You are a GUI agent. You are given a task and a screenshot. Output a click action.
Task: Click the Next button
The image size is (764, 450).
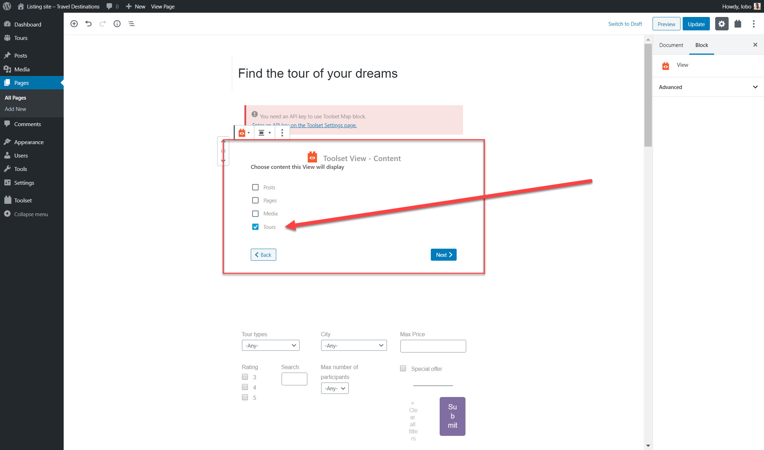(444, 255)
